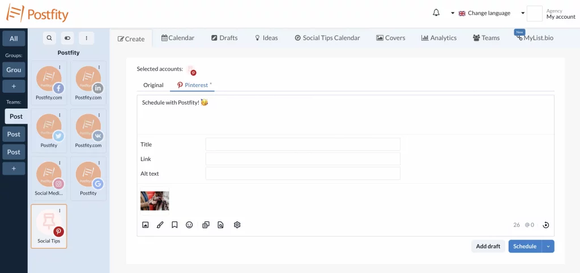This screenshot has width=580, height=273.
Task: Focus the Alt text input field
Action: point(303,174)
